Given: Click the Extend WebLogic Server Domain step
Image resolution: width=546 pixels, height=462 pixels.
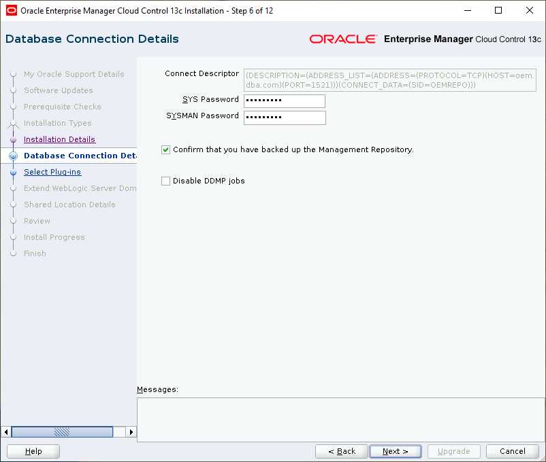Looking at the screenshot, I should point(80,188).
